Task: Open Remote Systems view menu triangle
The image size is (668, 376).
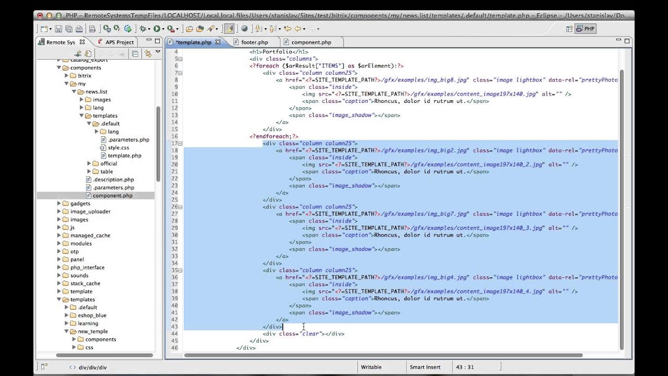Action: (158, 52)
